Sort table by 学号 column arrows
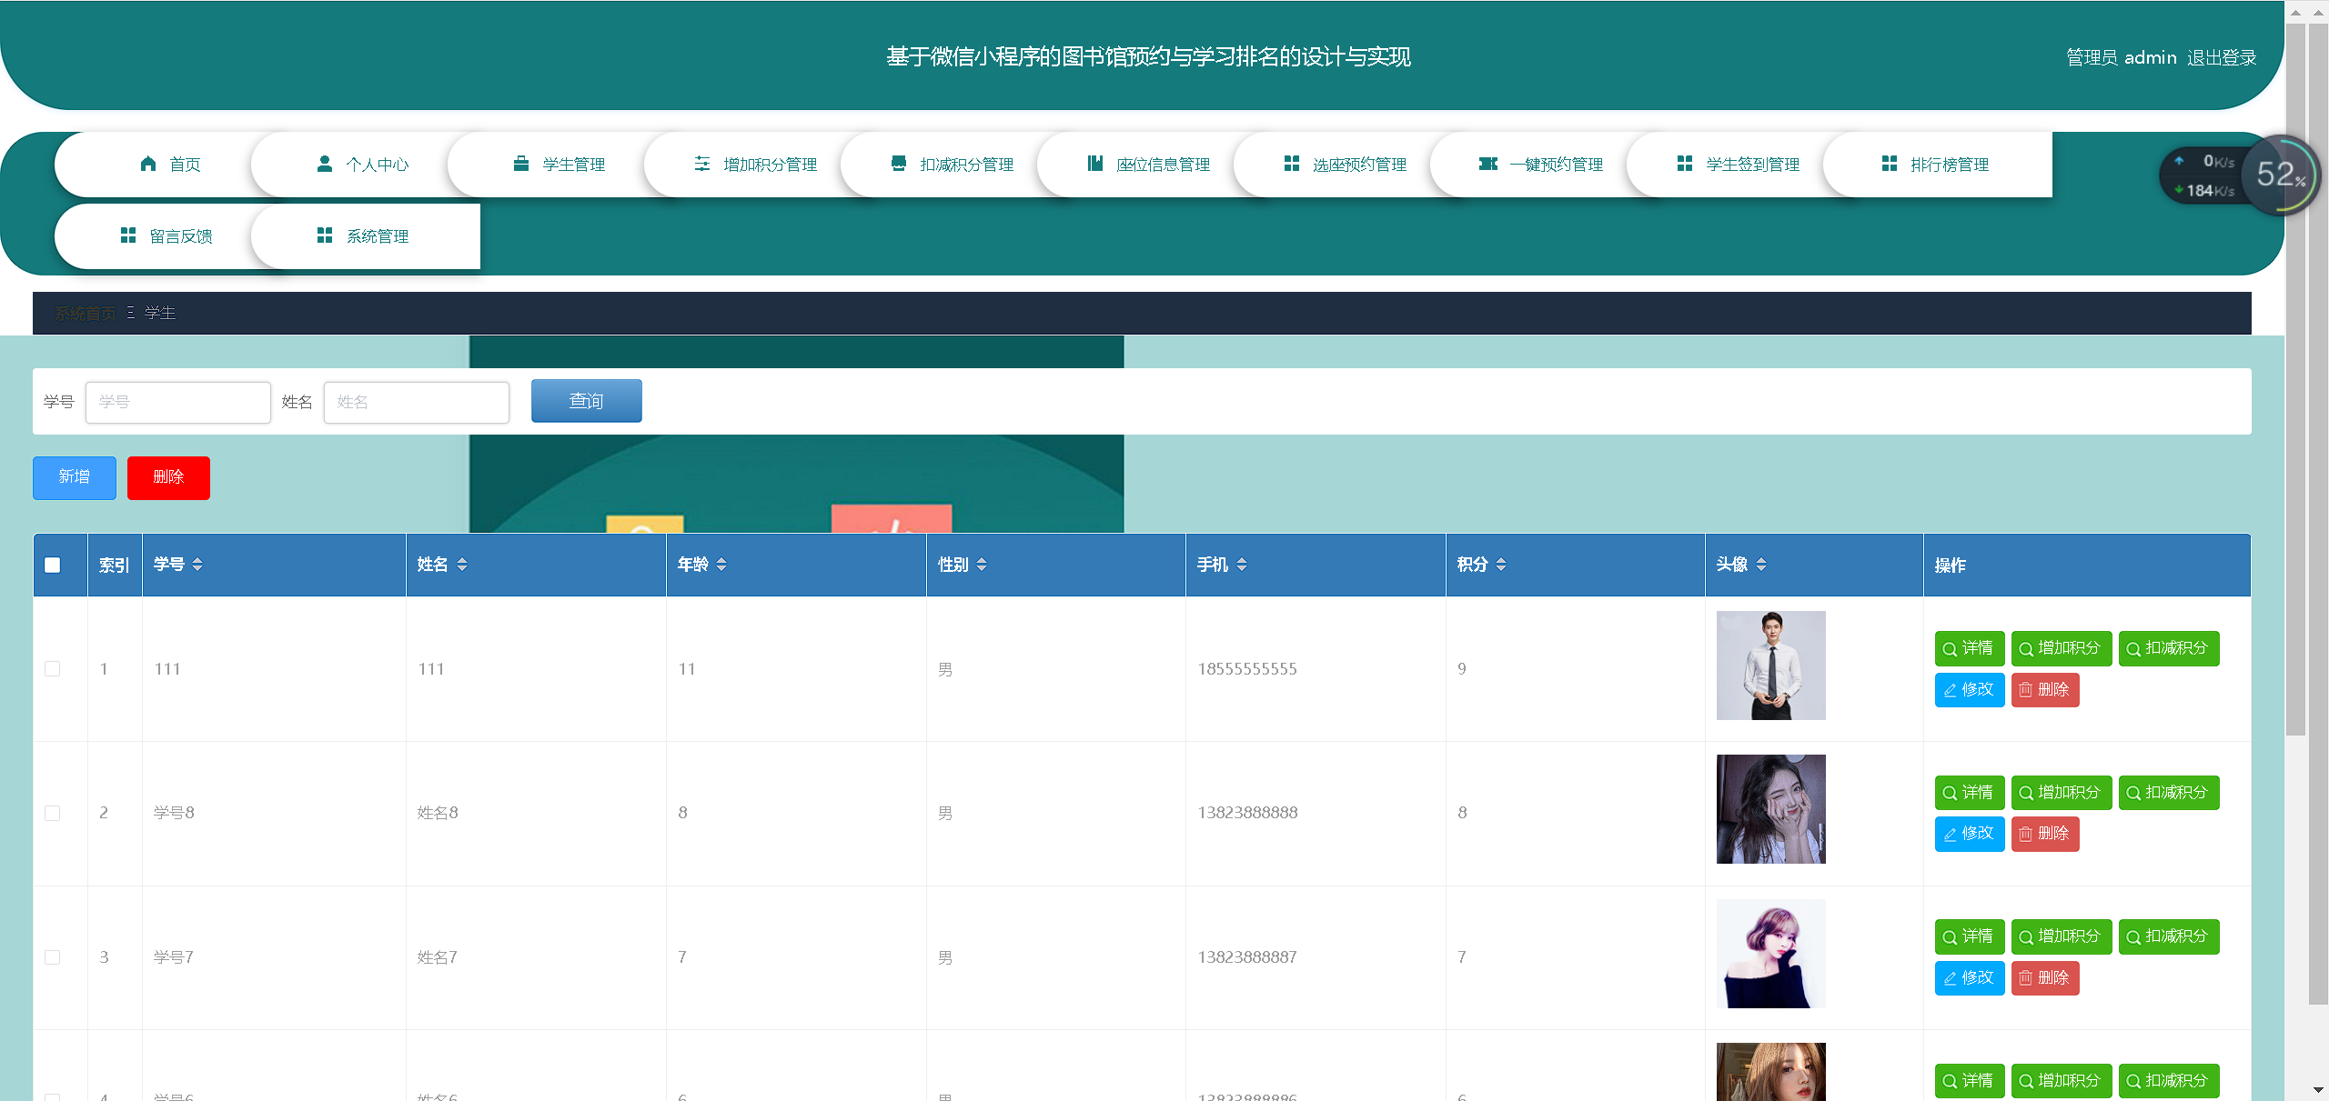The width and height of the screenshot is (2329, 1101). [197, 565]
